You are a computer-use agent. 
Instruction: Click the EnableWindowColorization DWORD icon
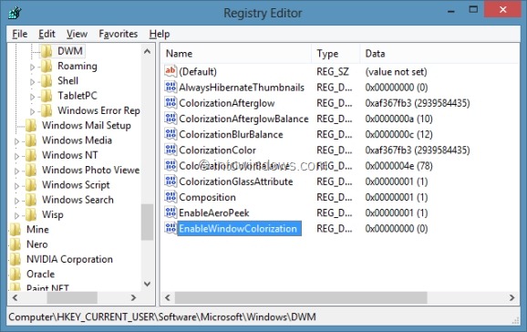click(x=170, y=228)
